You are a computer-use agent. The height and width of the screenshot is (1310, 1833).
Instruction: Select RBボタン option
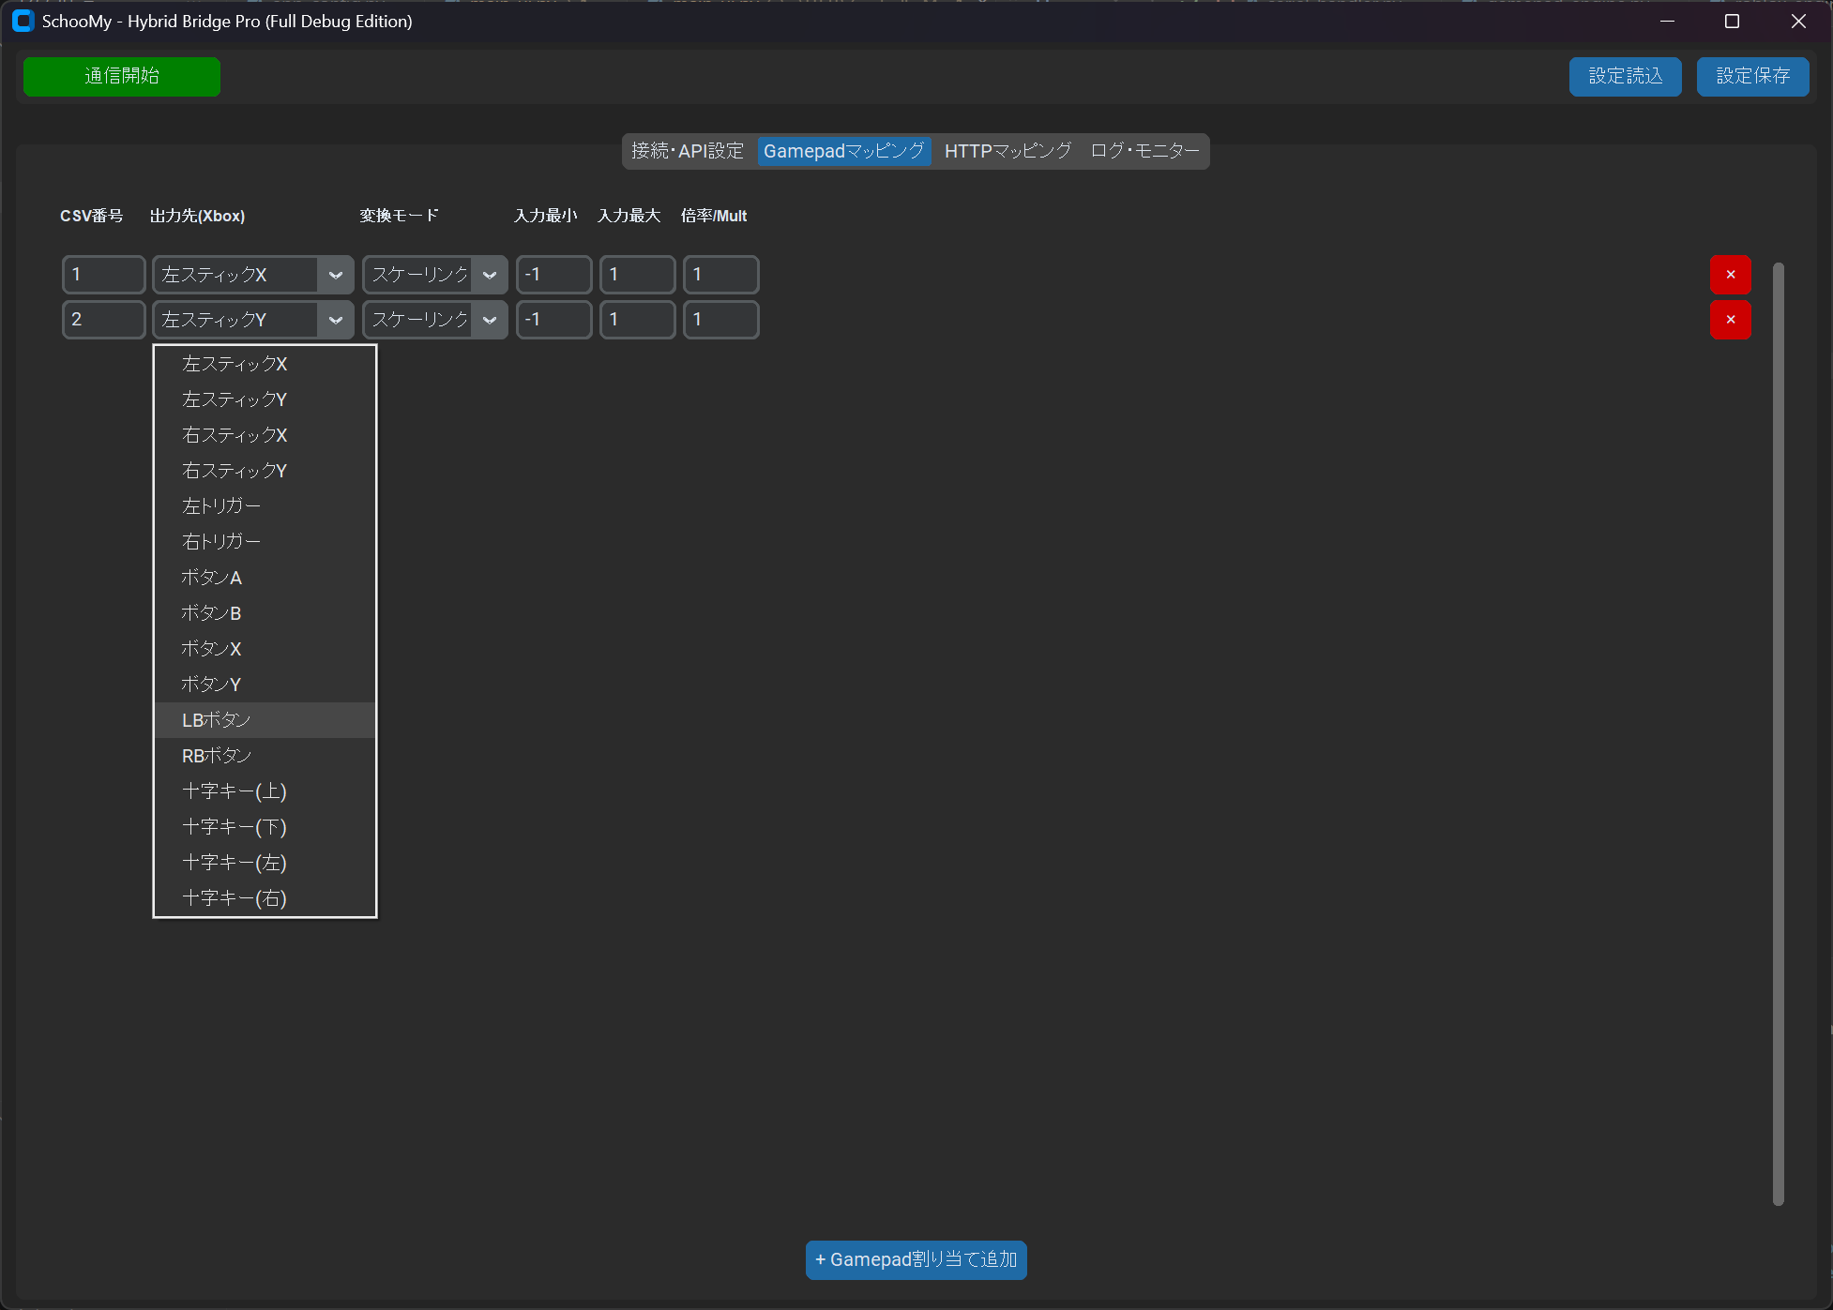(x=265, y=756)
